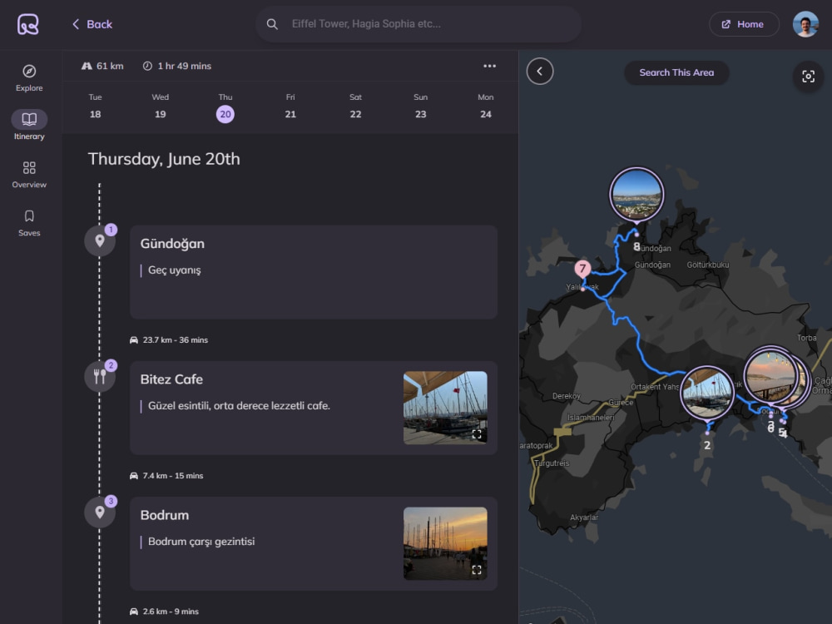This screenshot has height=624, width=832.
Task: Click the clock icon near 1 hr 49 mins
Action: 147,66
